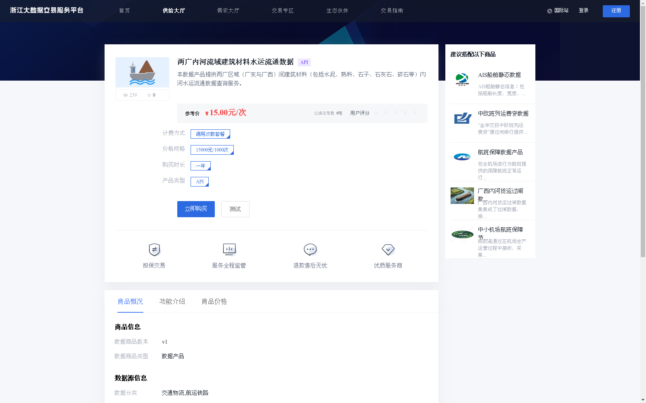Viewport: 646px width, 403px height.
Task: Open AIS船舶静态数据 recommended product
Action: point(499,75)
